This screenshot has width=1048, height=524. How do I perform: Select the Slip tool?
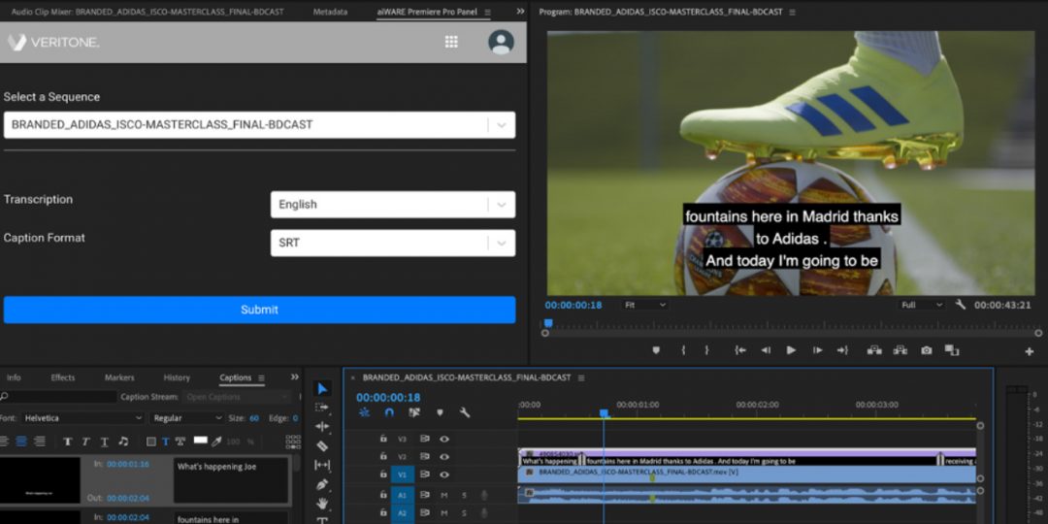322,465
